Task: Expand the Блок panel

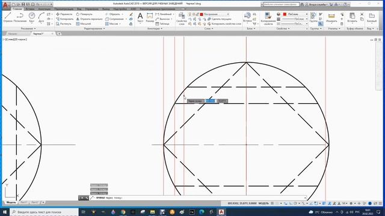Action: [251, 28]
